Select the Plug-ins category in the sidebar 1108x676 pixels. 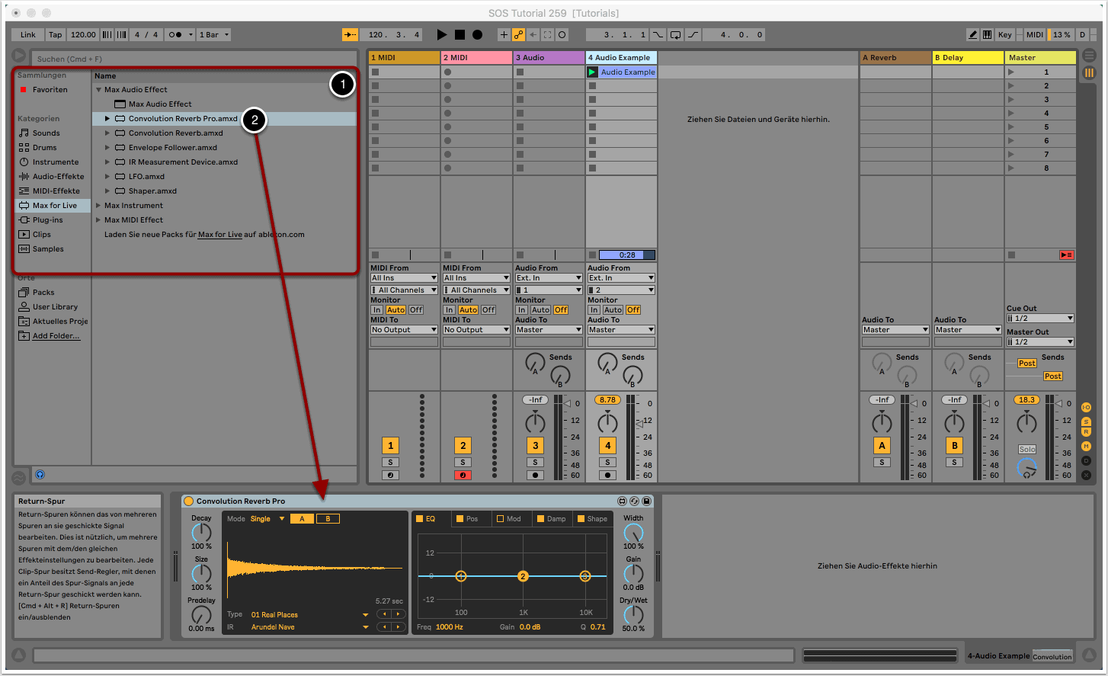tap(47, 219)
